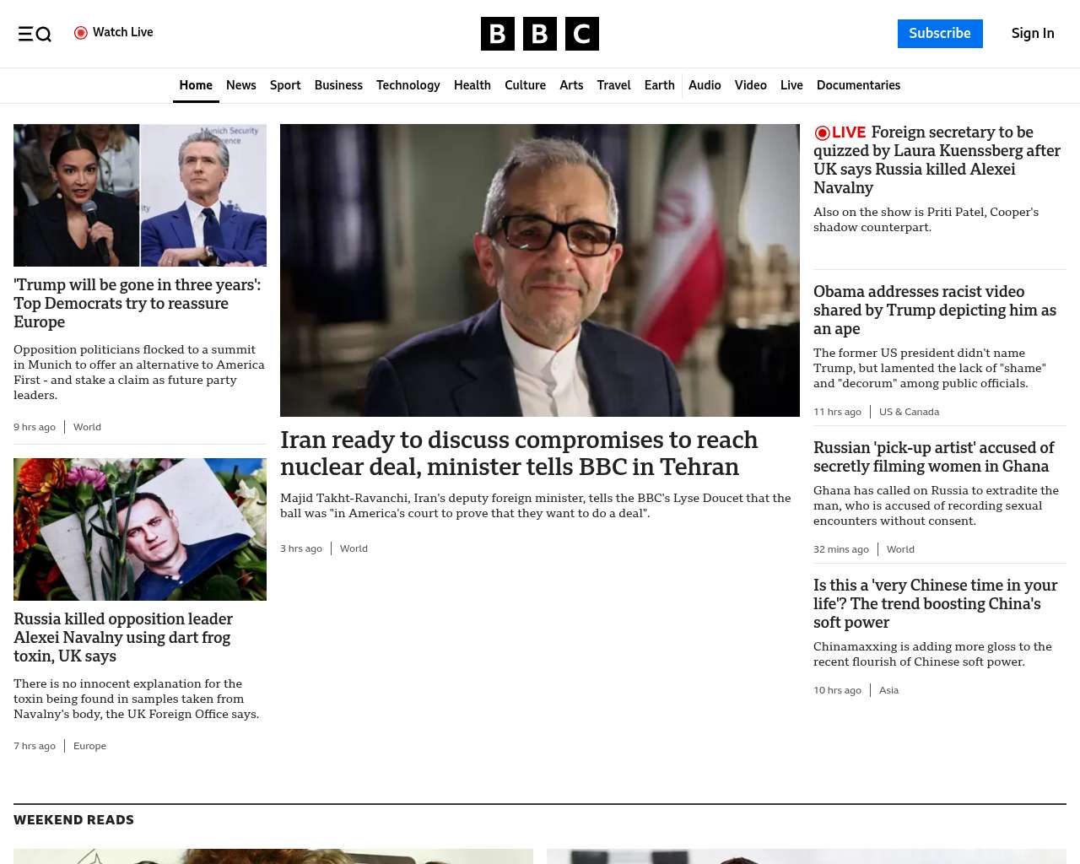The image size is (1080, 864).
Task: Select the Home tab
Action: tap(196, 85)
